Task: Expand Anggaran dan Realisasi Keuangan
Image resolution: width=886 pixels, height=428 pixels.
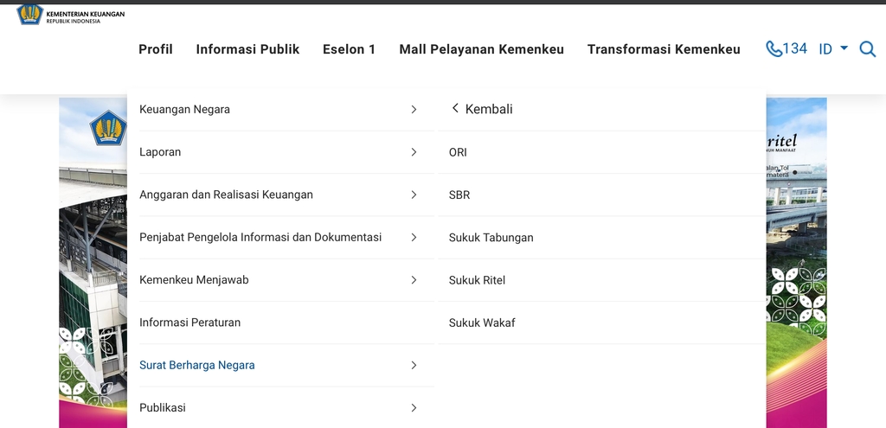Action: 414,195
